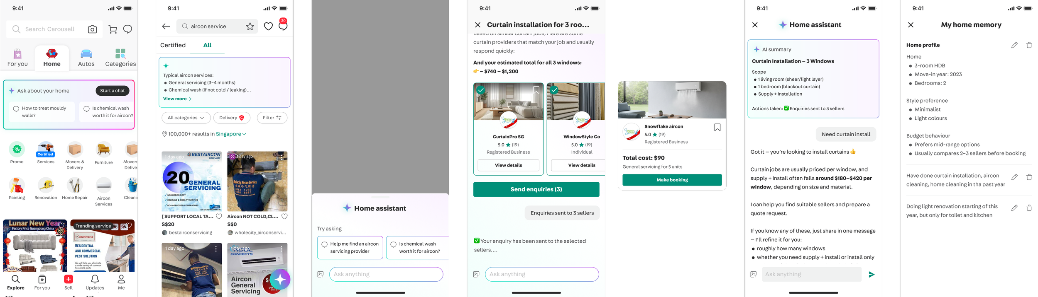Open the Autos tab
The width and height of the screenshot is (1038, 297).
(86, 58)
